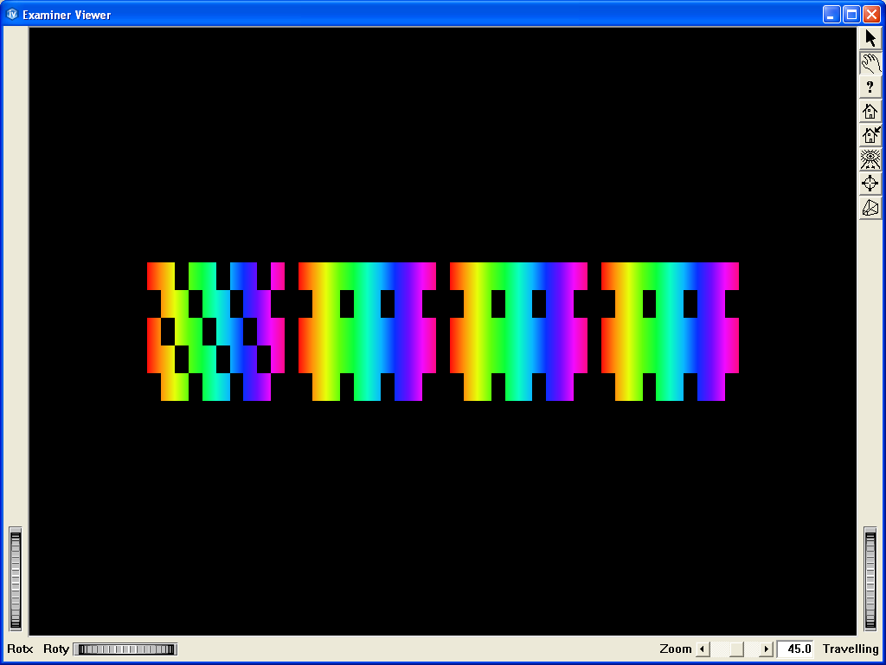The width and height of the screenshot is (886, 665).
Task: Reset camera with the Home icon
Action: 870,111
